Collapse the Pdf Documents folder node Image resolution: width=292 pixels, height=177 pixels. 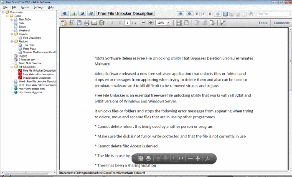pyautogui.click(x=12, y=67)
